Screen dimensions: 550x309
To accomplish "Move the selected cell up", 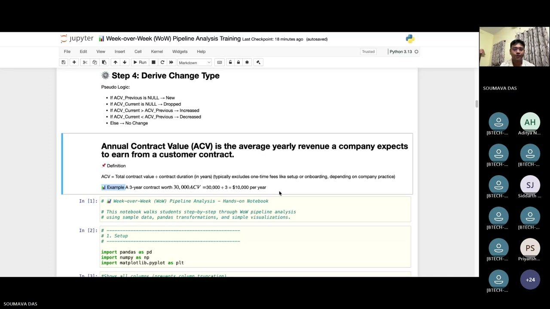I will pyautogui.click(x=115, y=62).
